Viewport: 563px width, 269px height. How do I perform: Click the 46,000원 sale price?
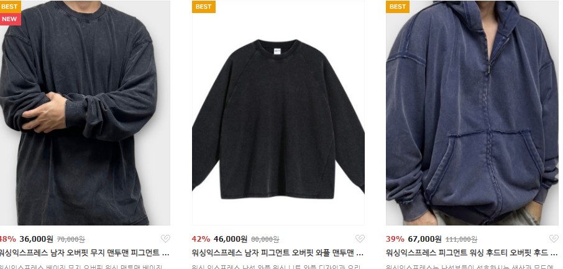pyautogui.click(x=231, y=239)
